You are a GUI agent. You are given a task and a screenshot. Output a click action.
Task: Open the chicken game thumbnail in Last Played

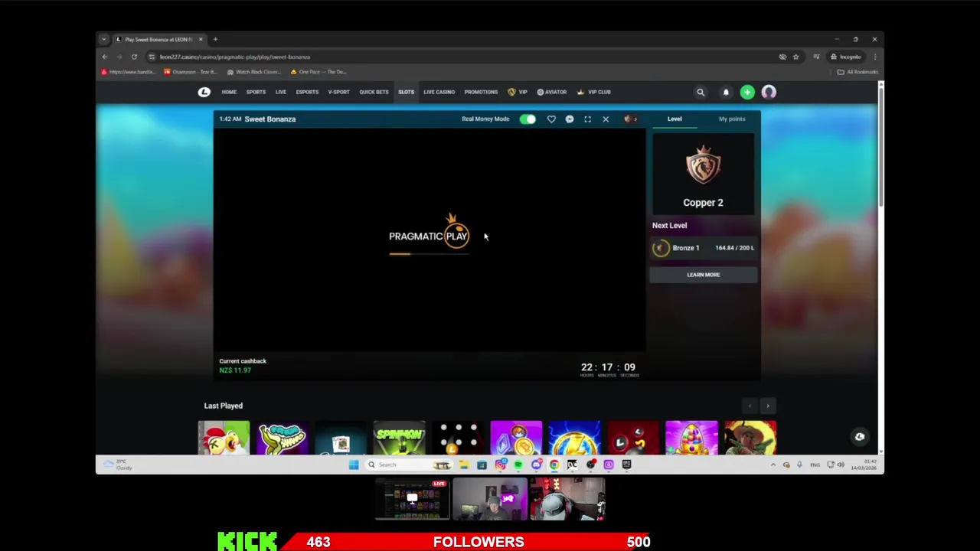[224, 438]
